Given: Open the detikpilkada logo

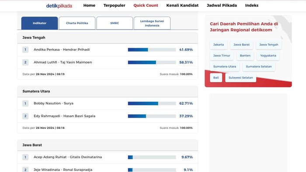Looking at the screenshot, I should coord(59,6).
